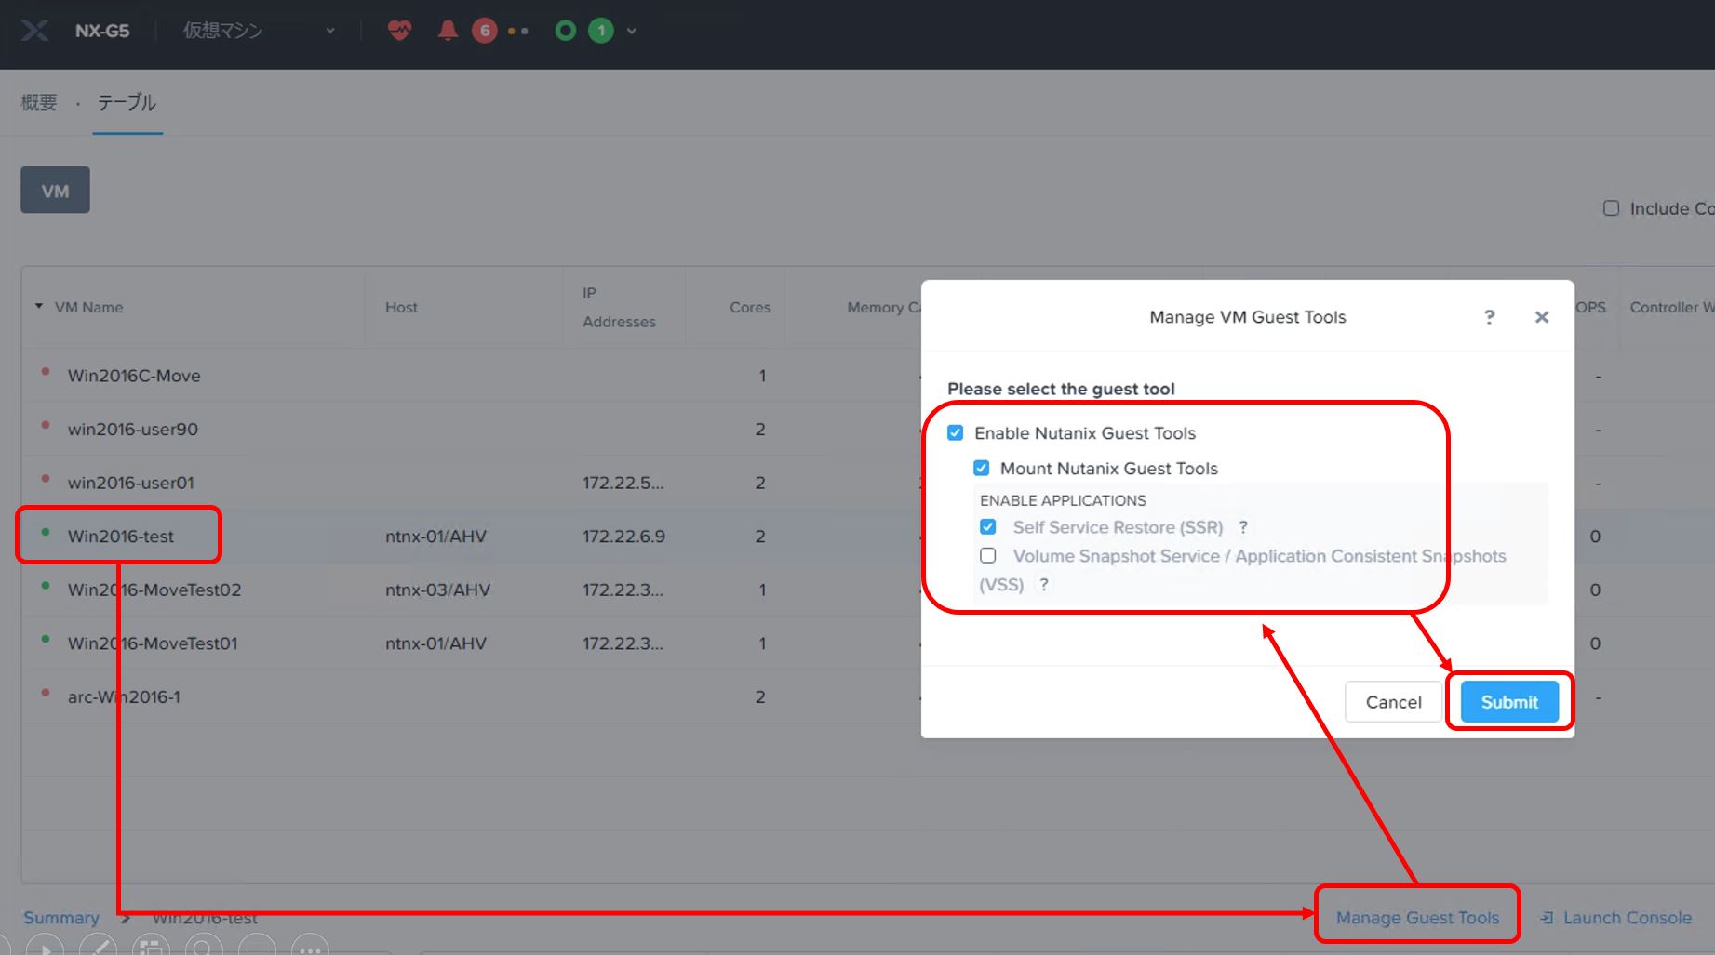Close the Manage VM Guest Tools dialog
This screenshot has height=955, width=1715.
point(1541,317)
